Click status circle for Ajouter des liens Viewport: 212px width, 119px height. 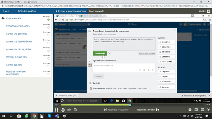tap(48, 66)
